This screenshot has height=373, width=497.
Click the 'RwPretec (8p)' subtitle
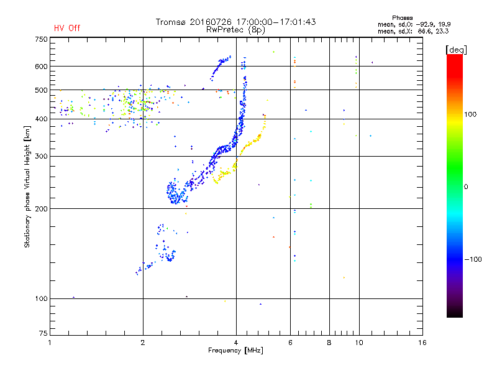(x=235, y=30)
